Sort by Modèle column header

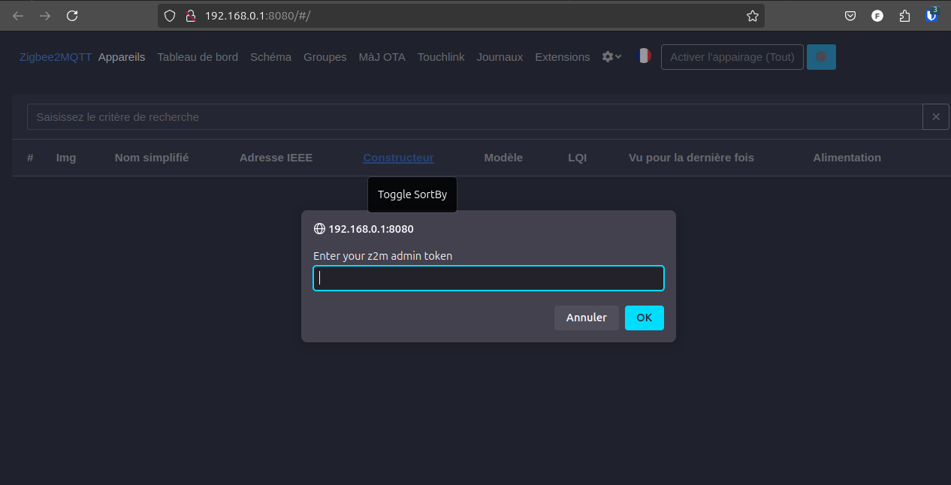[x=503, y=158]
